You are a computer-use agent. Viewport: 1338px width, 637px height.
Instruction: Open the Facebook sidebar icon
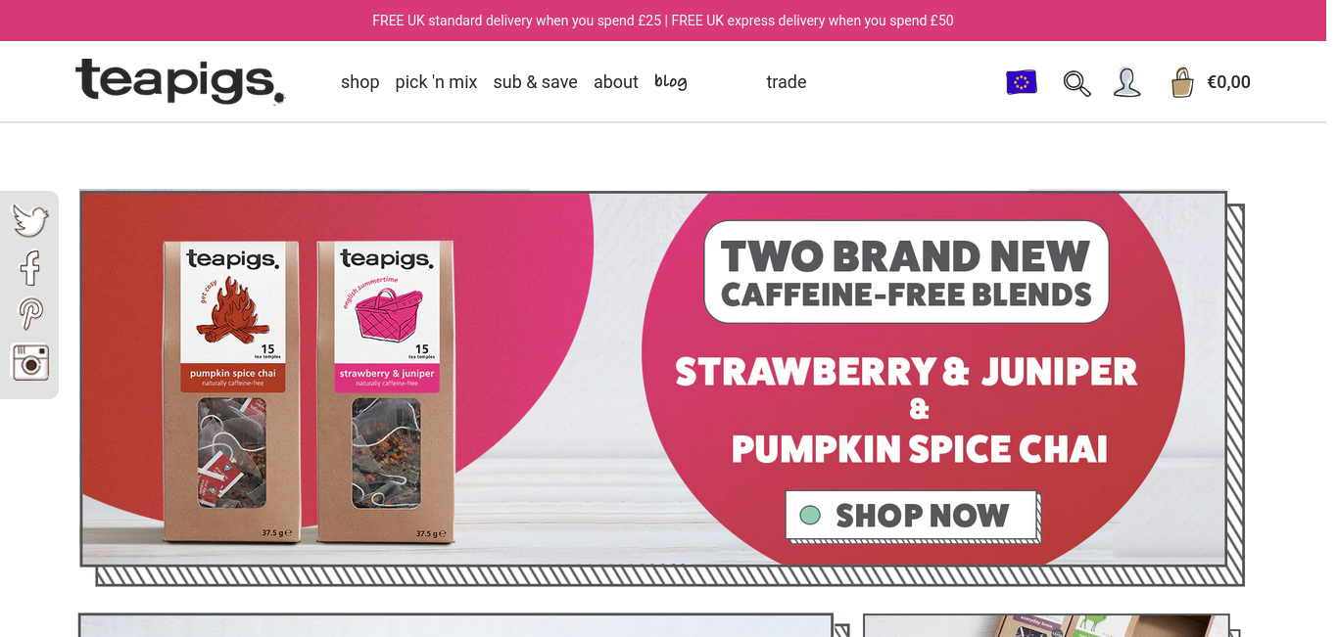(x=30, y=267)
